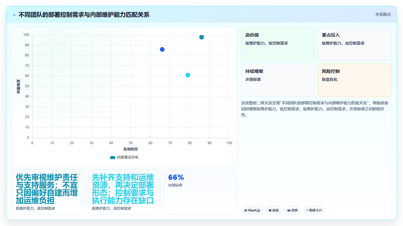Toggle the 内容重点分布 legend color box

[113, 157]
